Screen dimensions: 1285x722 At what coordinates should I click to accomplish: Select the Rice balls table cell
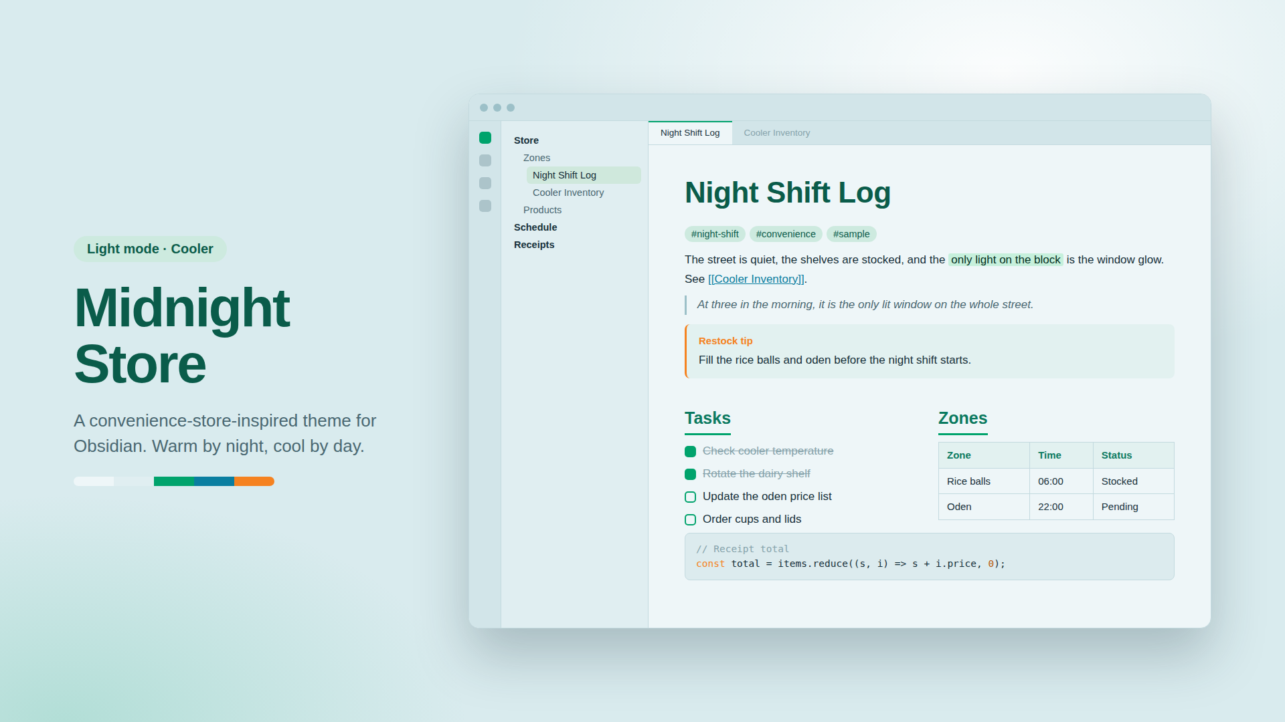click(x=984, y=481)
